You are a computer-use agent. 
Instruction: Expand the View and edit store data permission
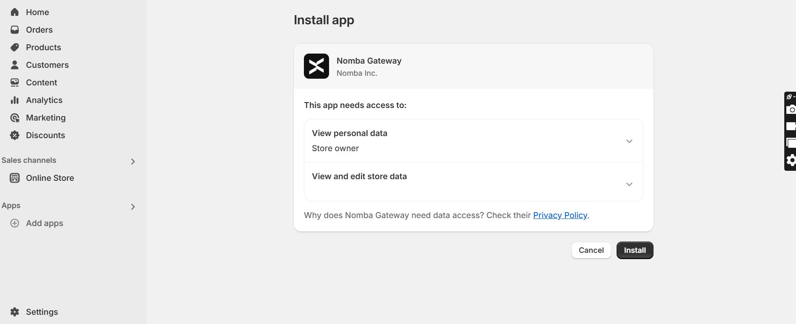tap(629, 184)
